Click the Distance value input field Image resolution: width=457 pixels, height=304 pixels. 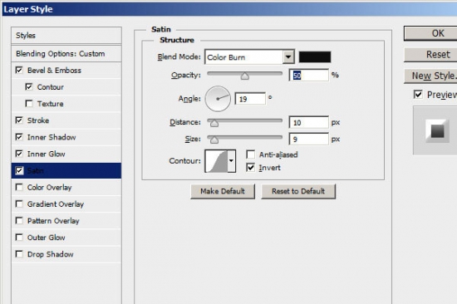coord(308,122)
